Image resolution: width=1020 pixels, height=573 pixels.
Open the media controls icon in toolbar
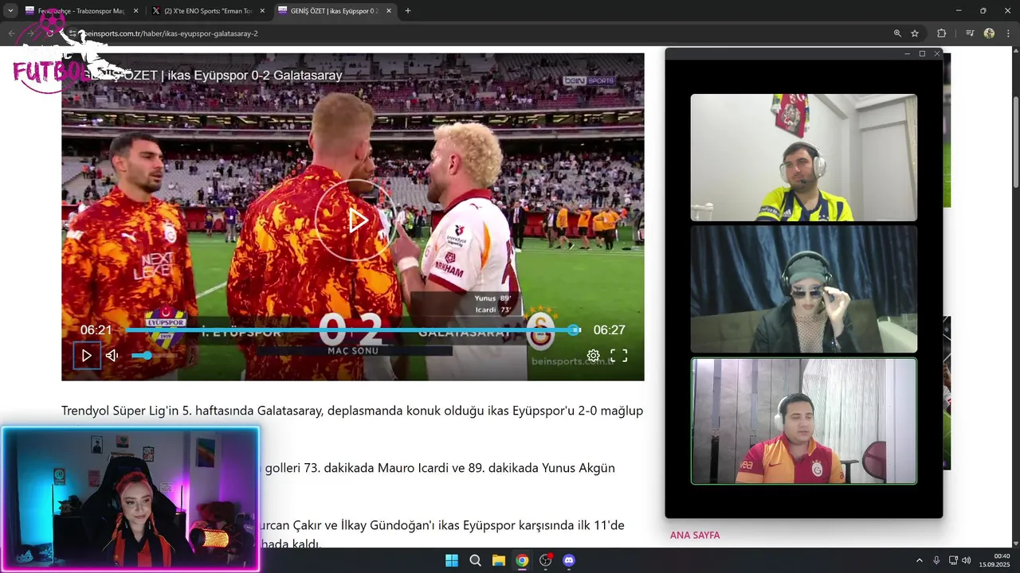pyautogui.click(x=970, y=33)
